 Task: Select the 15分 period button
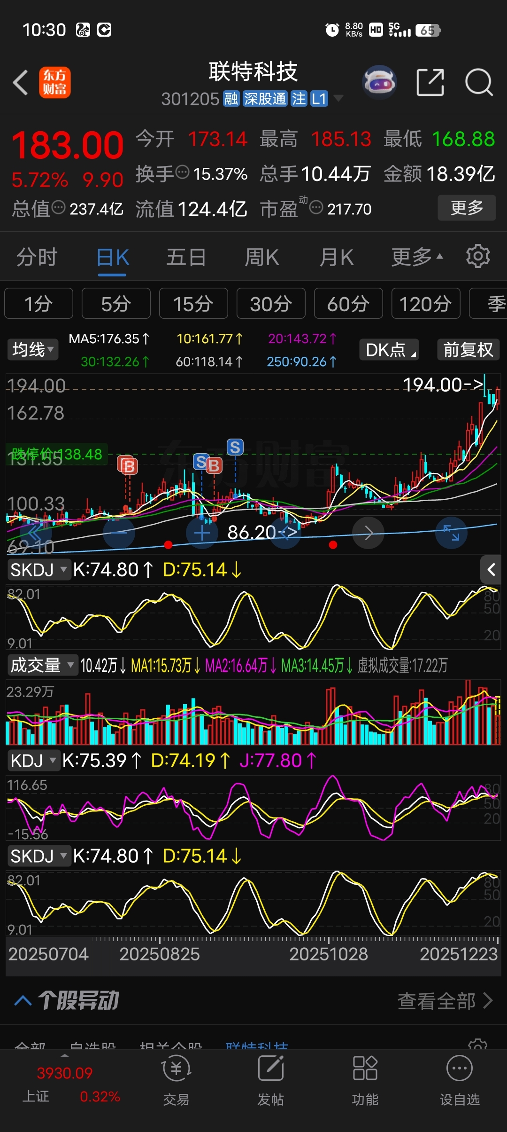[193, 303]
